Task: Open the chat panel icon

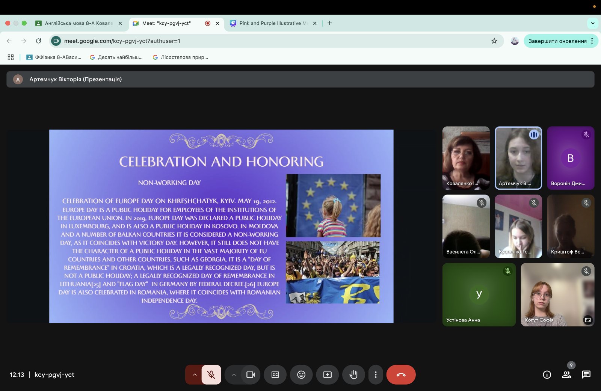Action: click(586, 374)
